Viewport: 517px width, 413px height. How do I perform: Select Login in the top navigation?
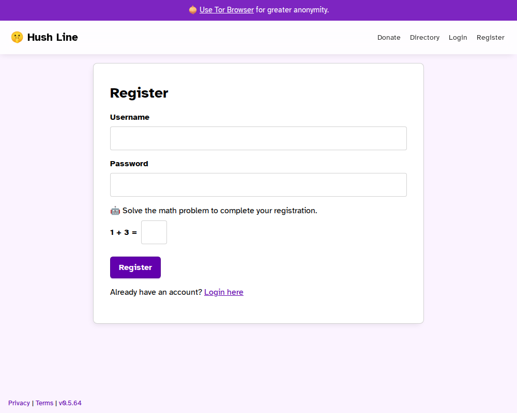pos(458,37)
